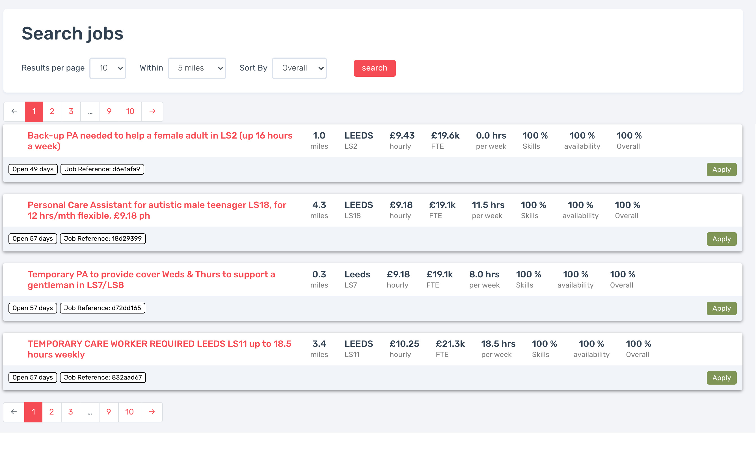Click the top pagination next arrow
756x456 pixels.
click(152, 111)
